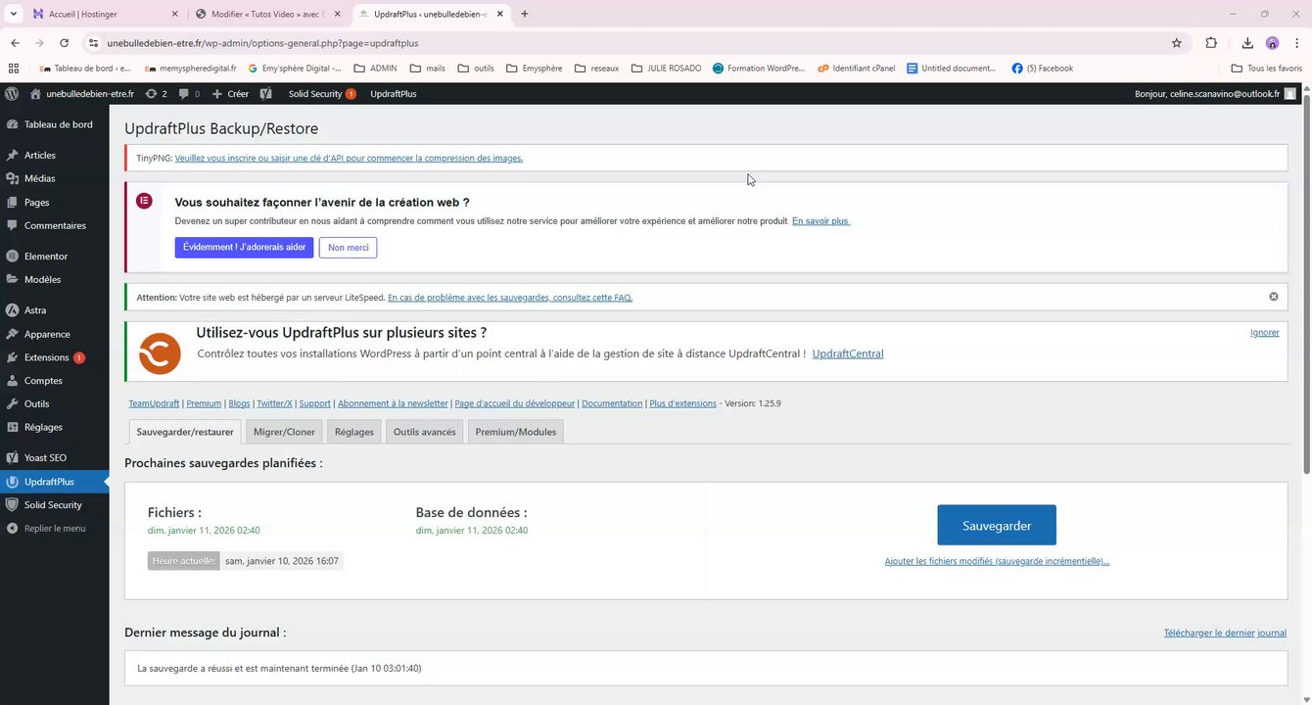Open the updates icon showing 2 in admin bar
This screenshot has height=705, width=1312.
[156, 94]
